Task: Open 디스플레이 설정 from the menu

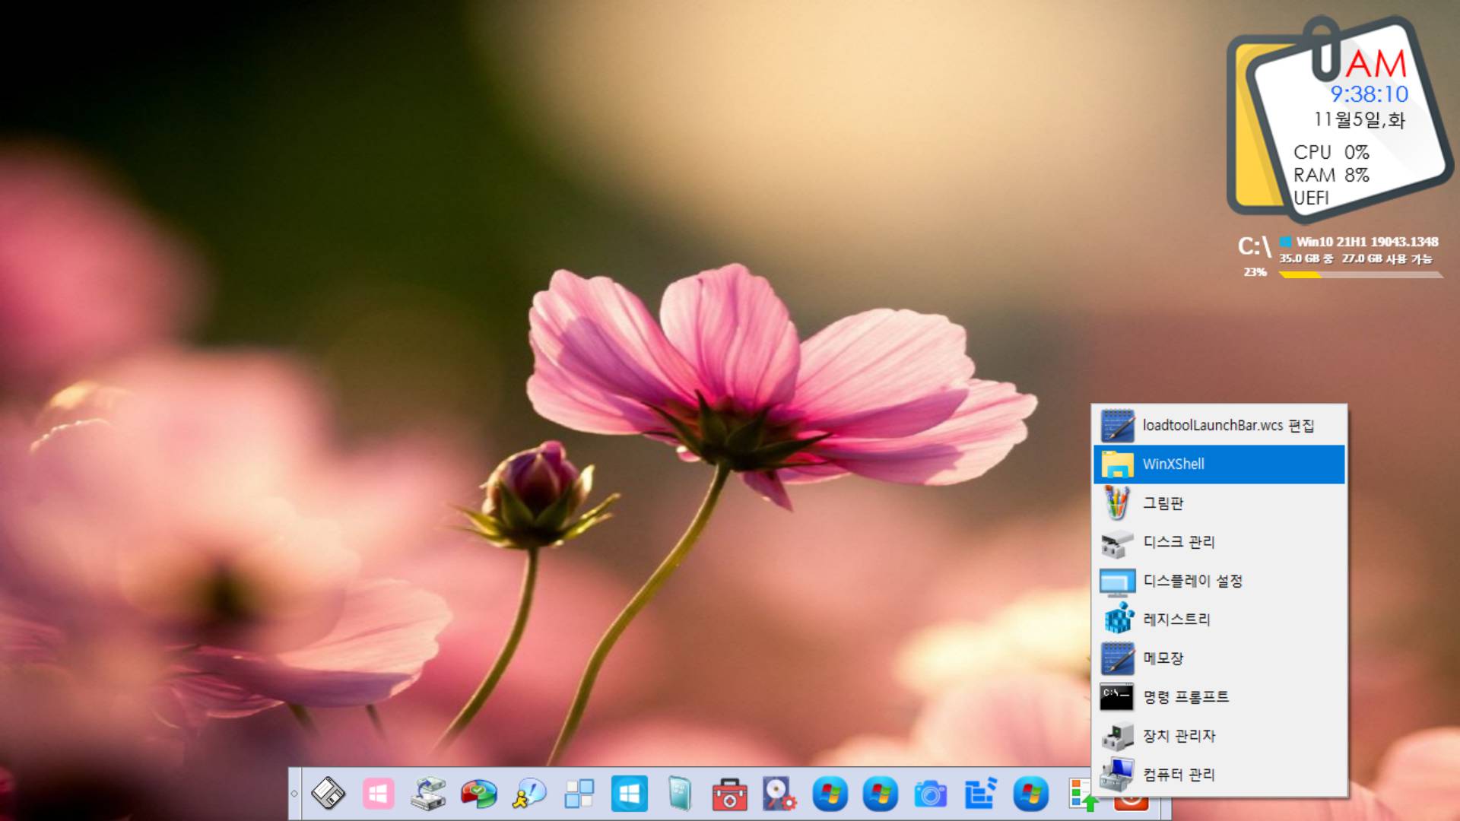Action: point(1219,580)
